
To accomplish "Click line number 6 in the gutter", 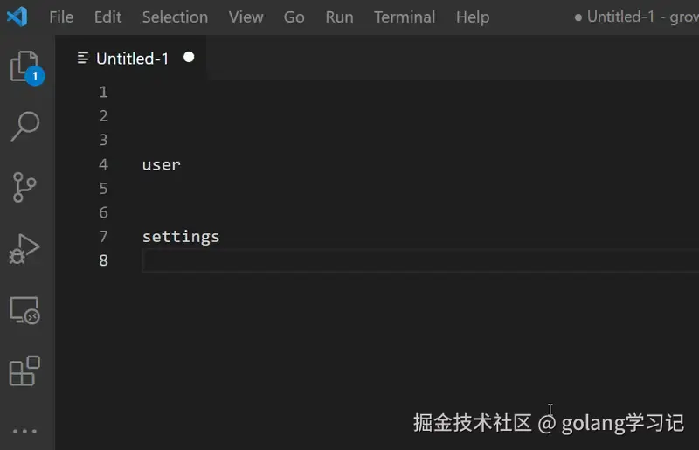I will pyautogui.click(x=103, y=212).
